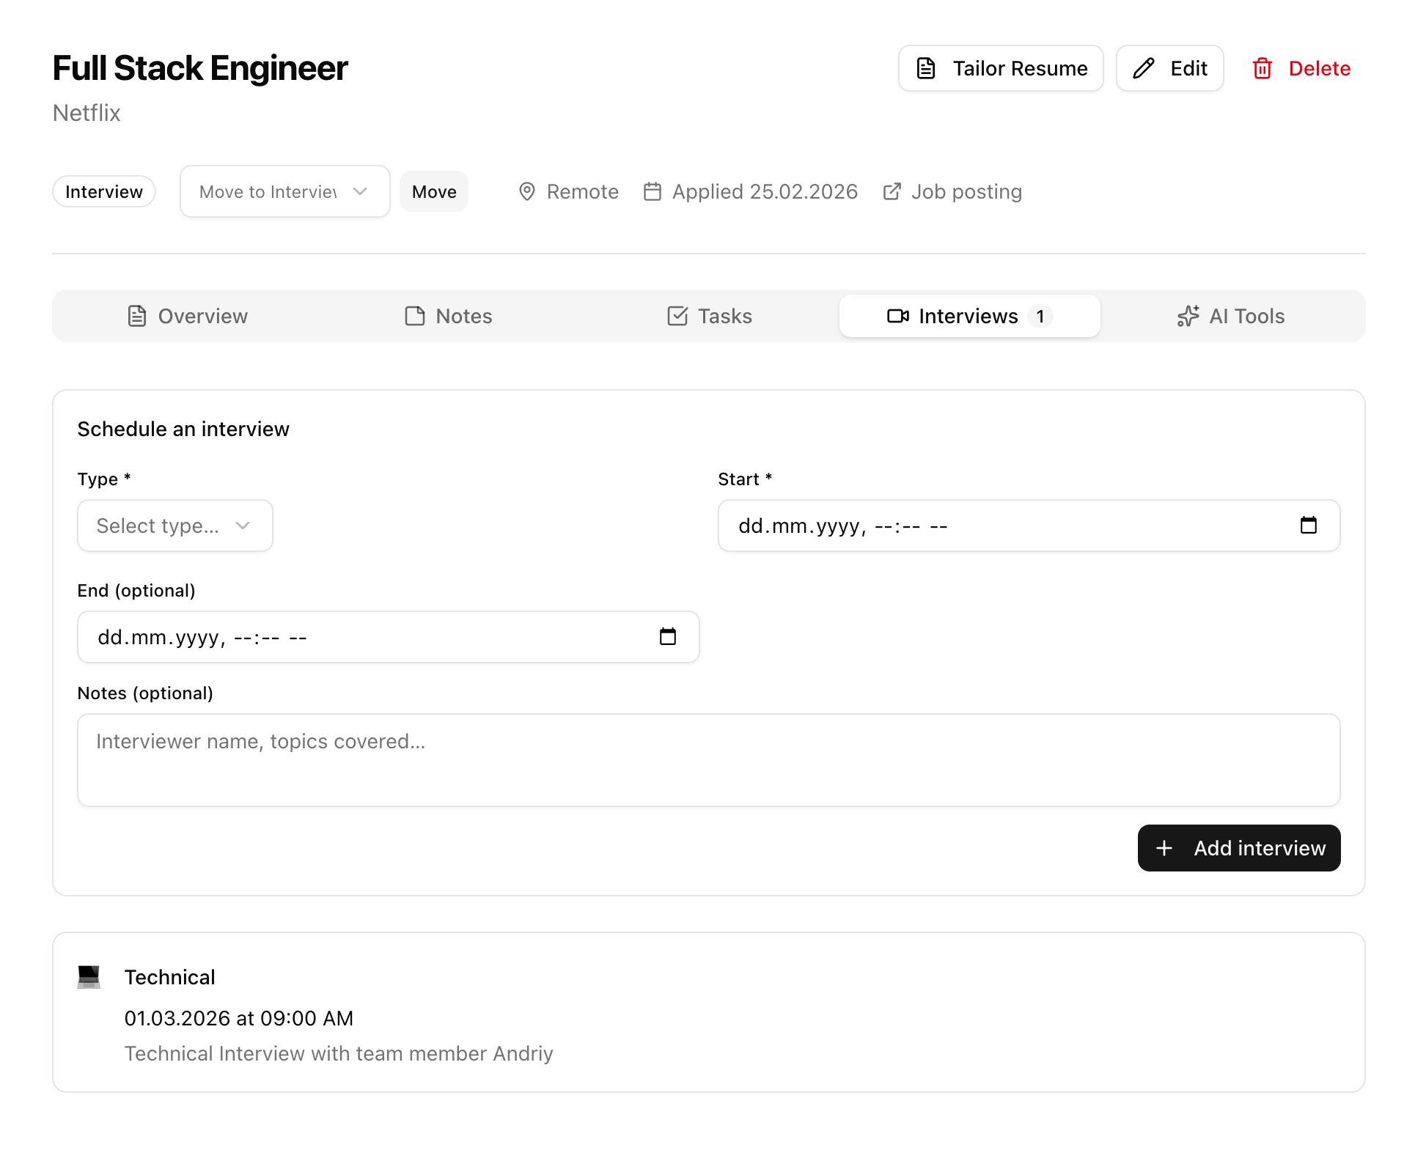Image resolution: width=1426 pixels, height=1150 pixels.
Task: Open the Select type dropdown
Action: (x=174, y=526)
